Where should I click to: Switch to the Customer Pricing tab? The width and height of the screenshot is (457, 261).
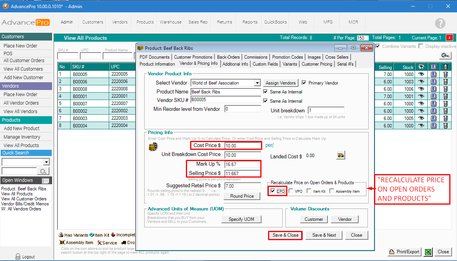[317, 64]
